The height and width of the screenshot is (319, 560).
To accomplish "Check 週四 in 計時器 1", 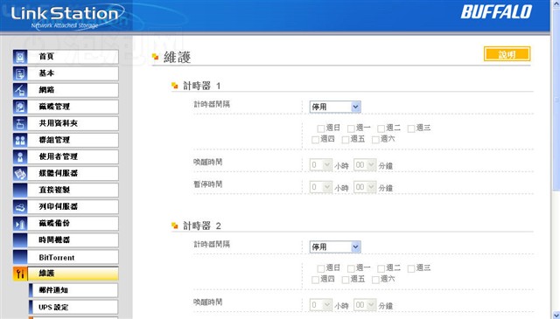I will pyautogui.click(x=315, y=140).
